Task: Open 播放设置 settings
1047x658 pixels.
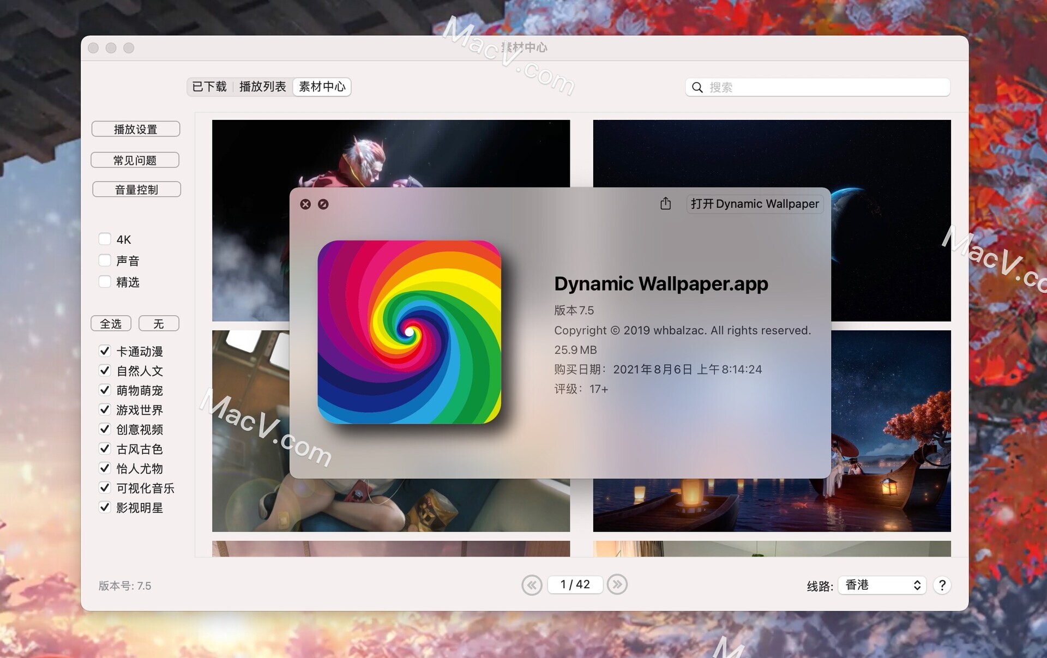Action: [x=135, y=129]
